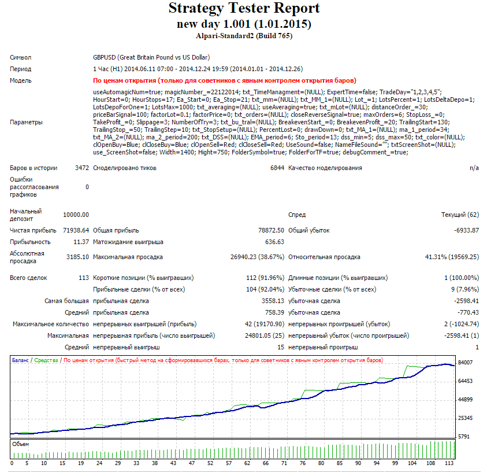This screenshot has width=498, height=472.
Task: Click max consecutive profit '24801.05 (25)'
Action: pyautogui.click(x=265, y=335)
